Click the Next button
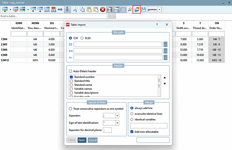Screen dimensions: 232x150 (82, 140)
